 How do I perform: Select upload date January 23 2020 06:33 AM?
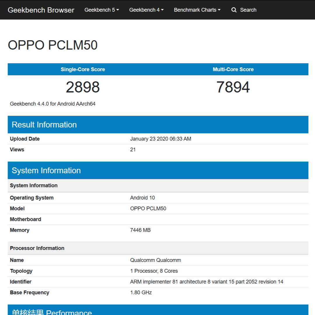[160, 139]
